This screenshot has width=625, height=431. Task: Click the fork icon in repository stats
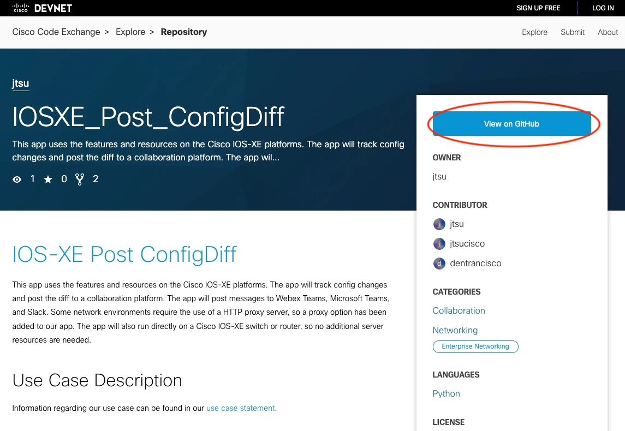80,179
